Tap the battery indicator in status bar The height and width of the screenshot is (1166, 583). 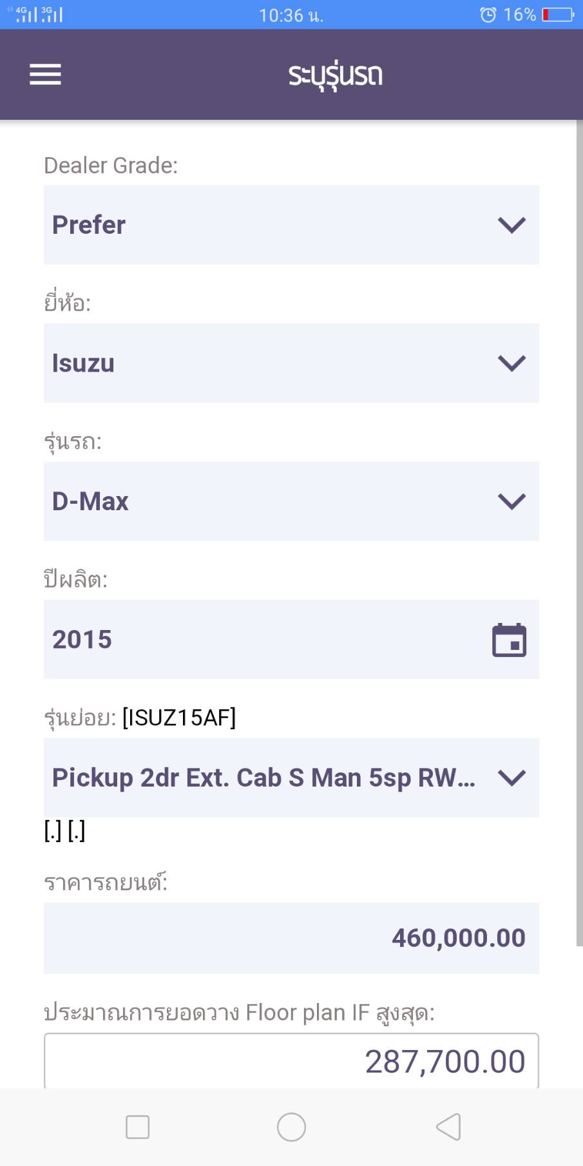[558, 14]
